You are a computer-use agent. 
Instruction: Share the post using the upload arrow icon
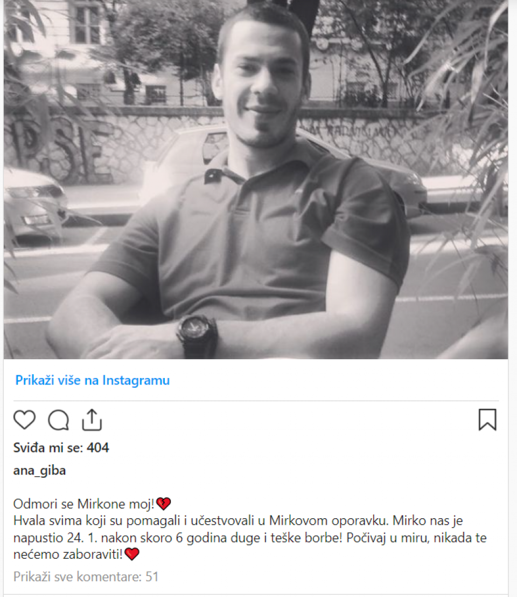pos(92,420)
